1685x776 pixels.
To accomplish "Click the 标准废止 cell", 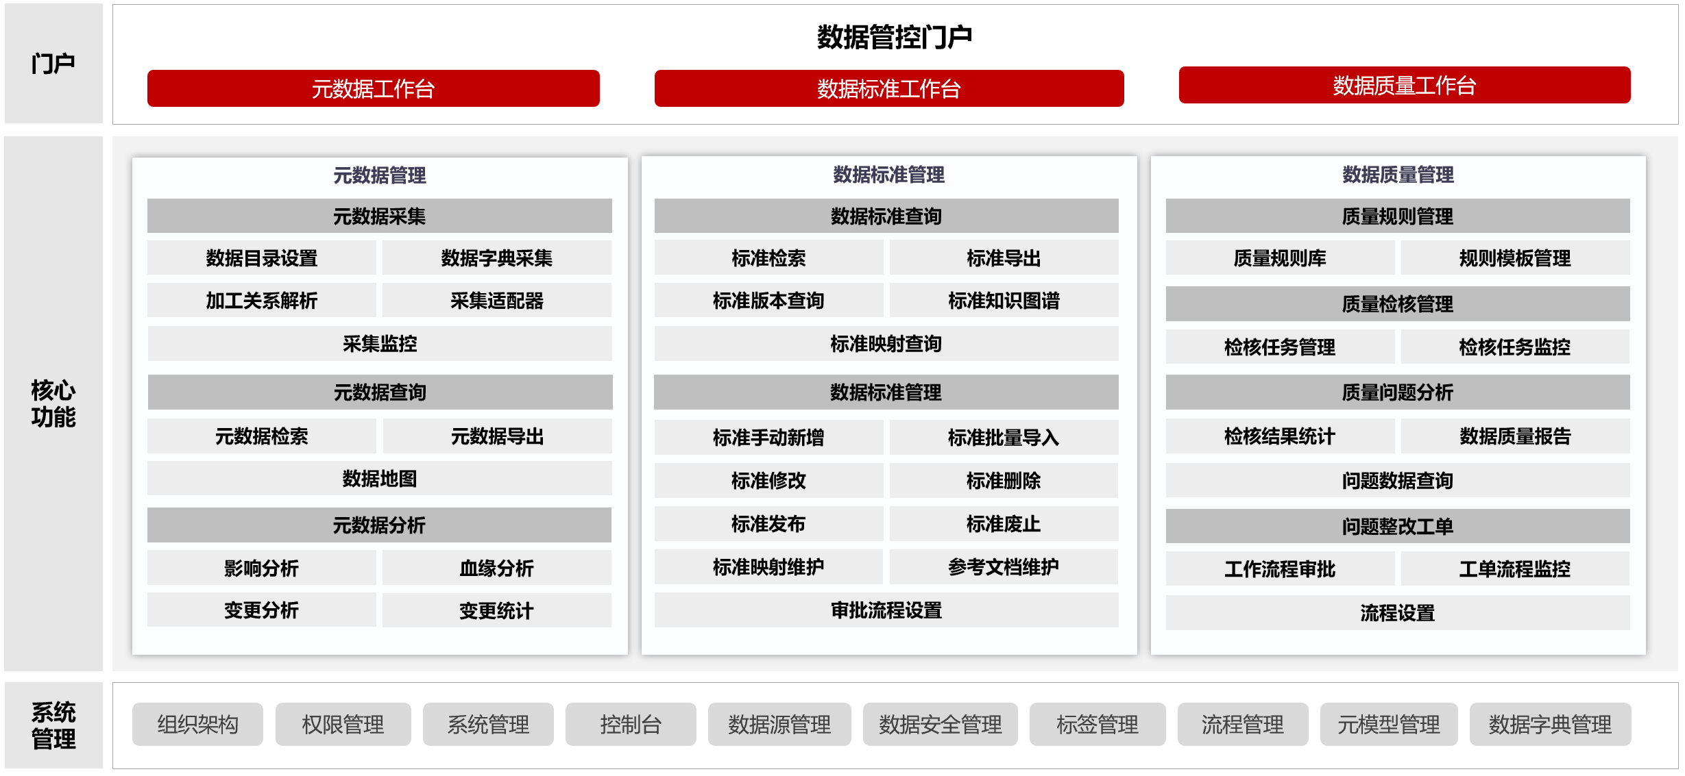I will pos(1004,523).
